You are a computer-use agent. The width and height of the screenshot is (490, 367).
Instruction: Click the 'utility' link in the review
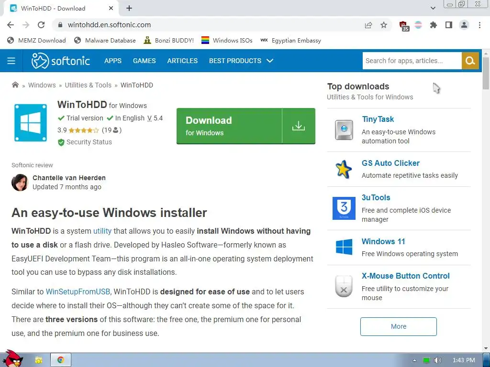[x=102, y=231]
